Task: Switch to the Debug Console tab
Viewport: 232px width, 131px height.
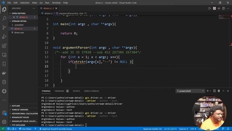Action: coord(91,91)
